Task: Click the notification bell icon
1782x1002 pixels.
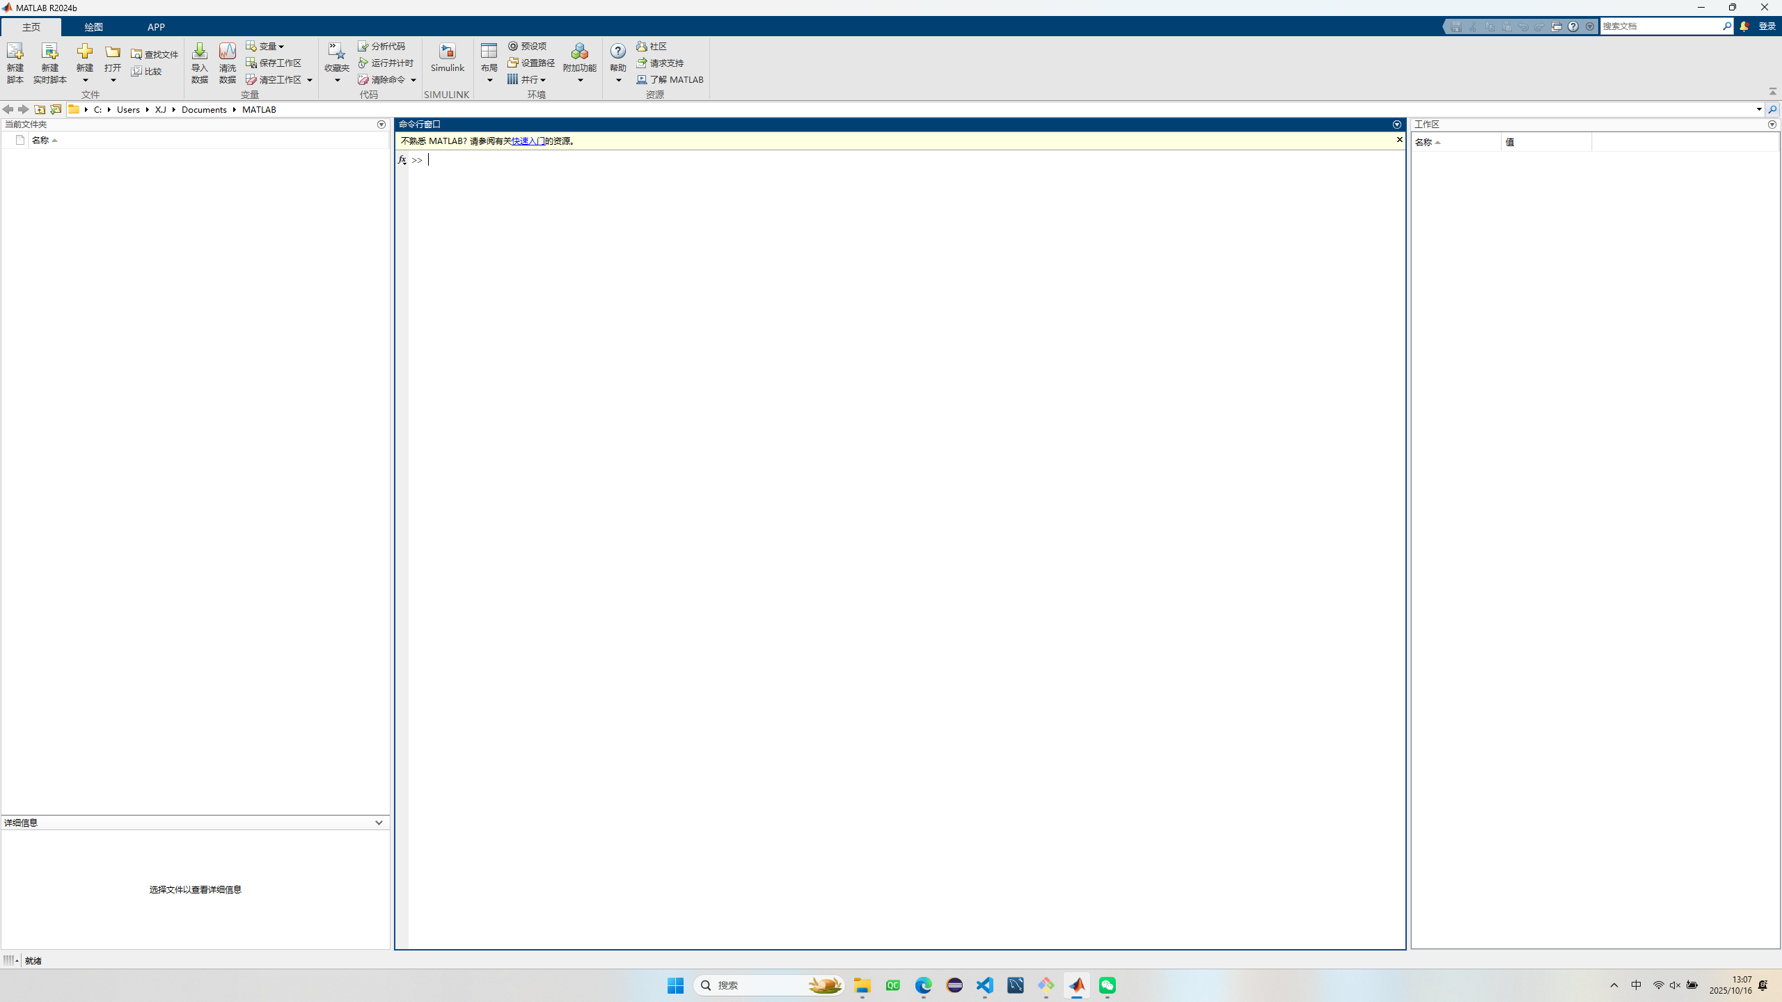Action: [1744, 26]
